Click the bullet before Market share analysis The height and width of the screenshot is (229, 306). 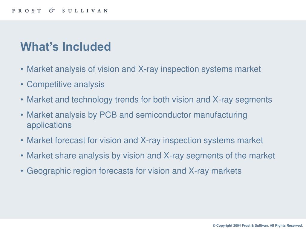22,156
